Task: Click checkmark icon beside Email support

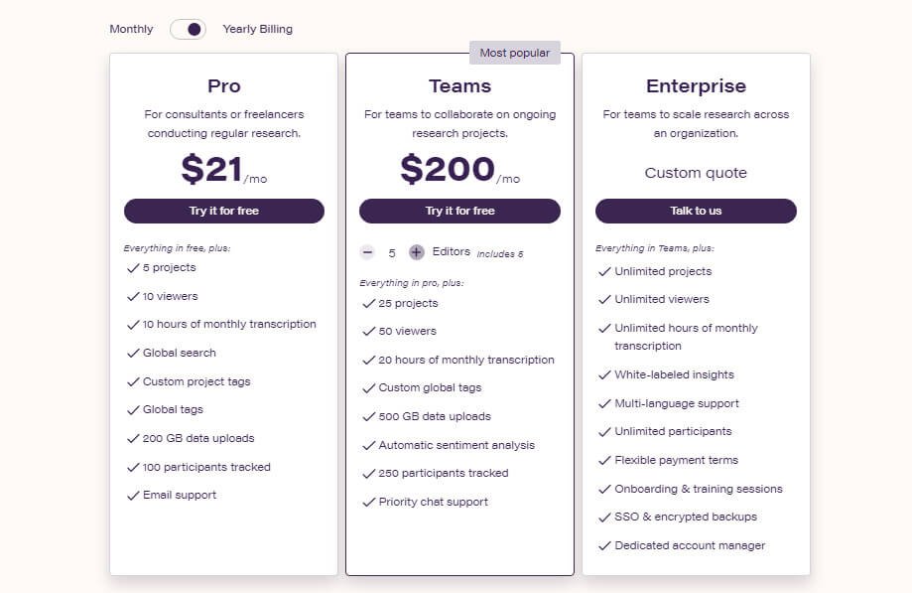Action: (x=133, y=496)
